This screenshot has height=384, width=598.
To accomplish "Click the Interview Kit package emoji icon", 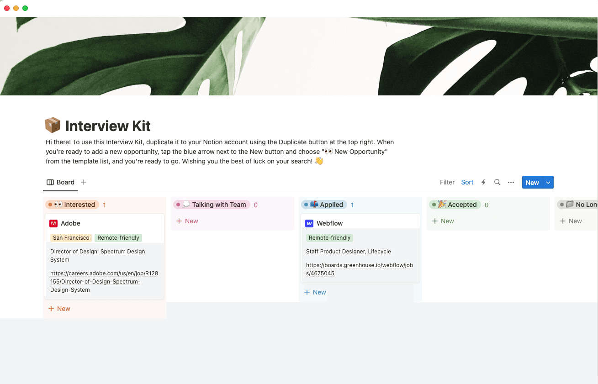I will [x=52, y=125].
